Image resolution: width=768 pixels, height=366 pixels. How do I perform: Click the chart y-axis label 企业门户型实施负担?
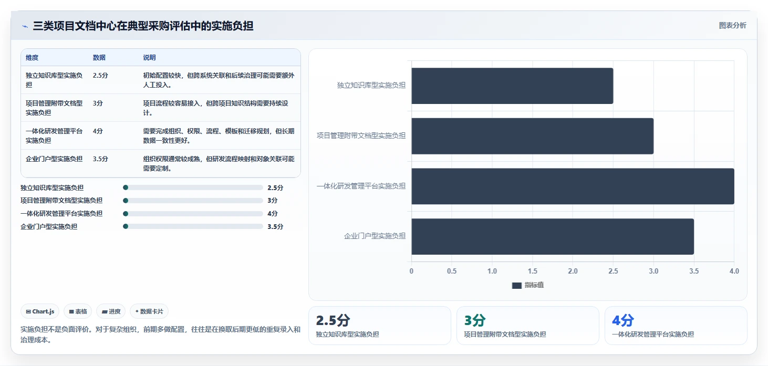[x=375, y=236]
